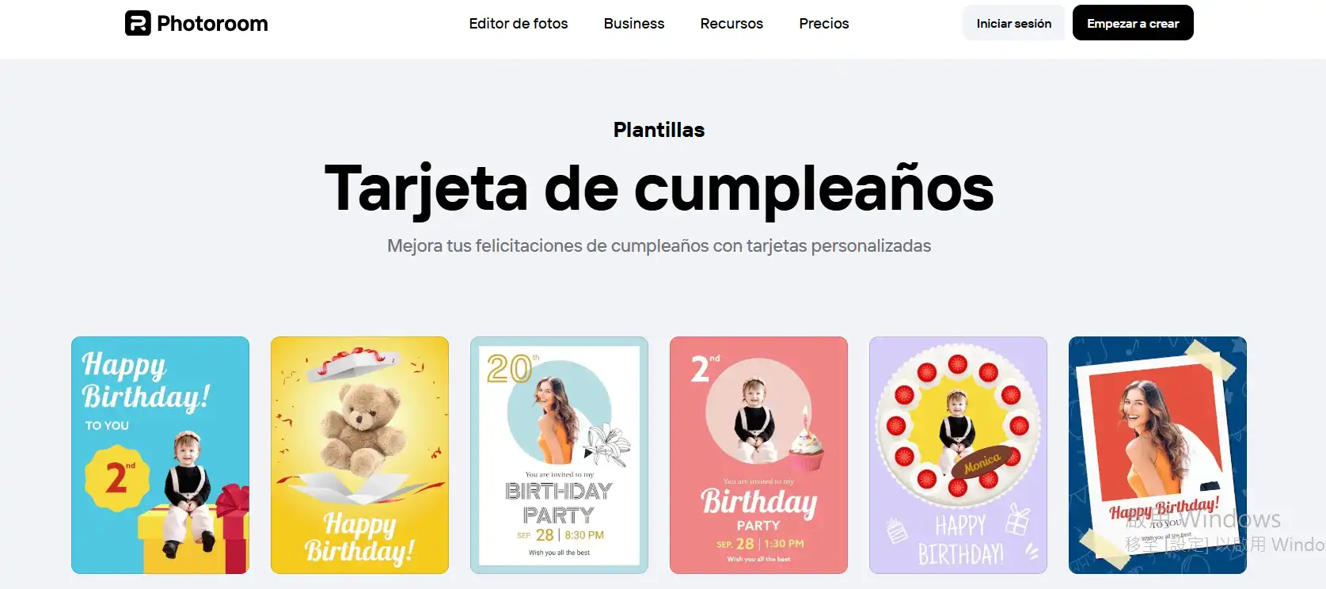Click the Tarjeta de cumpleaños heading
This screenshot has height=589, width=1326.
[659, 188]
